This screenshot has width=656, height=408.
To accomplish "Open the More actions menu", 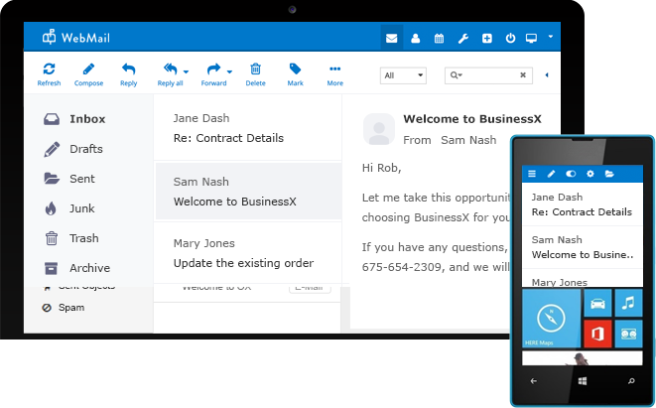I will (334, 69).
